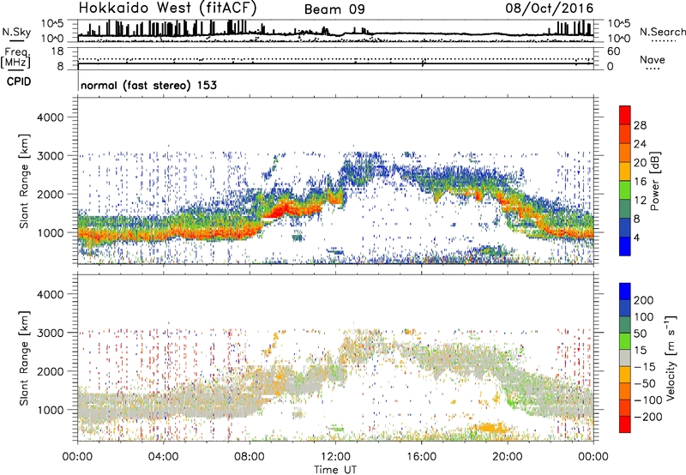Click the '16:00' time tick label
The height and width of the screenshot is (475, 686).
pyautogui.click(x=421, y=457)
